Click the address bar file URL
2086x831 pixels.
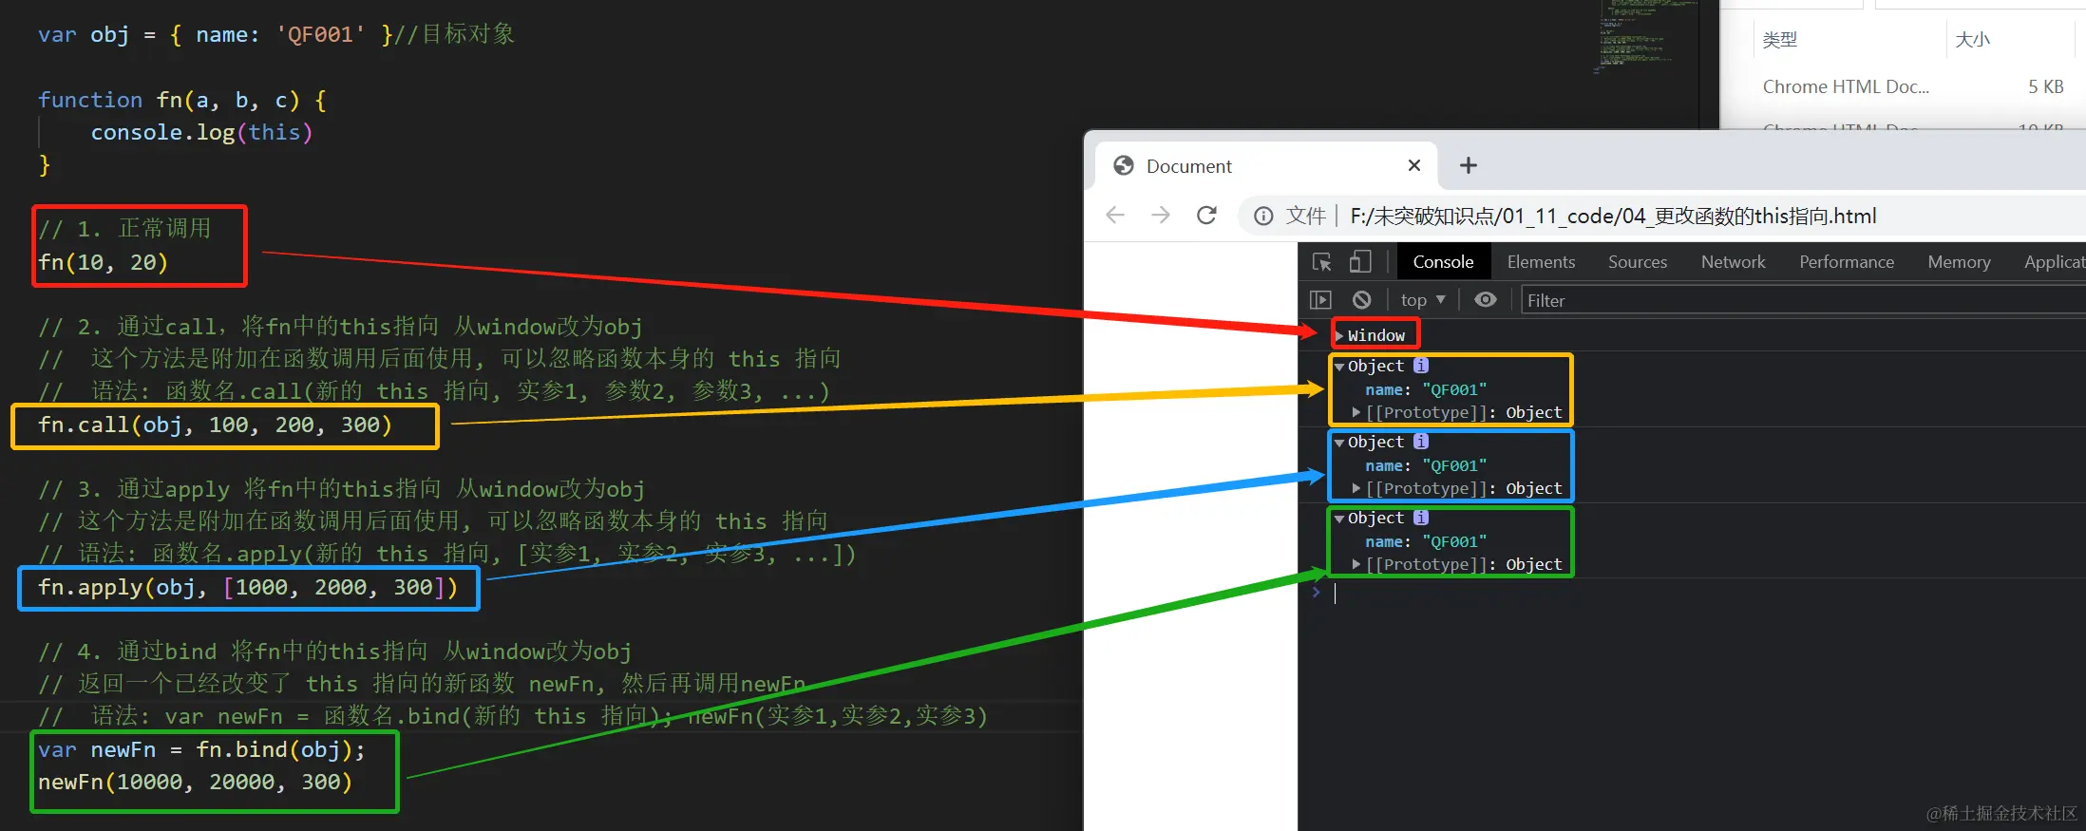click(x=1613, y=217)
